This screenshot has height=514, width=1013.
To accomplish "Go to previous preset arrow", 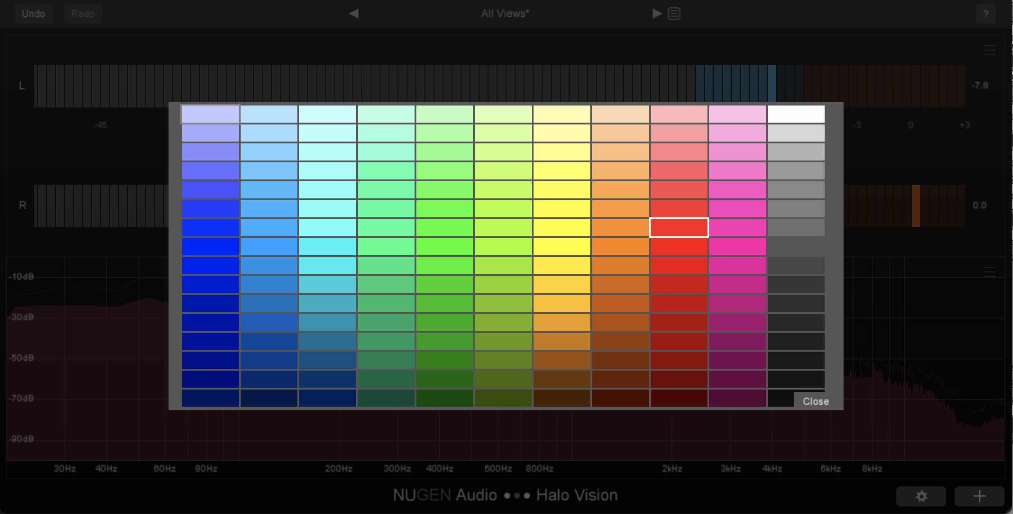I will [354, 14].
